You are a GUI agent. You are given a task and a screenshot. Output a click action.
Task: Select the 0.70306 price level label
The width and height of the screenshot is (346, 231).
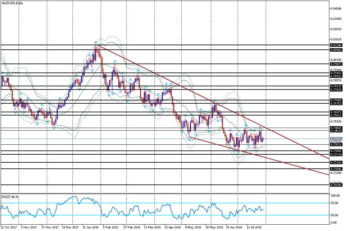336,185
